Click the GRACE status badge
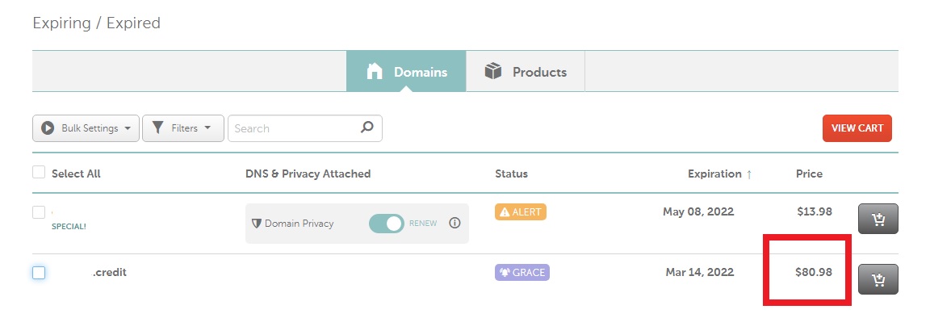Screen dimensions: 930x318 click(x=522, y=272)
